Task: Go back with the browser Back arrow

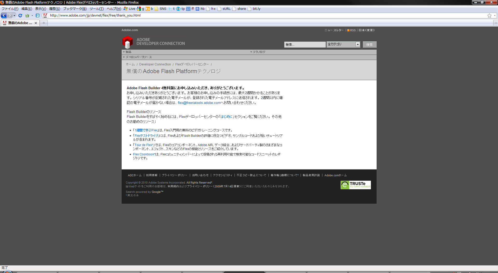Action: tap(4, 16)
